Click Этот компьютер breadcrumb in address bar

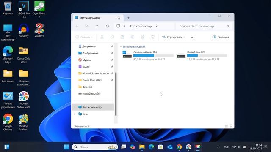coord(140,26)
